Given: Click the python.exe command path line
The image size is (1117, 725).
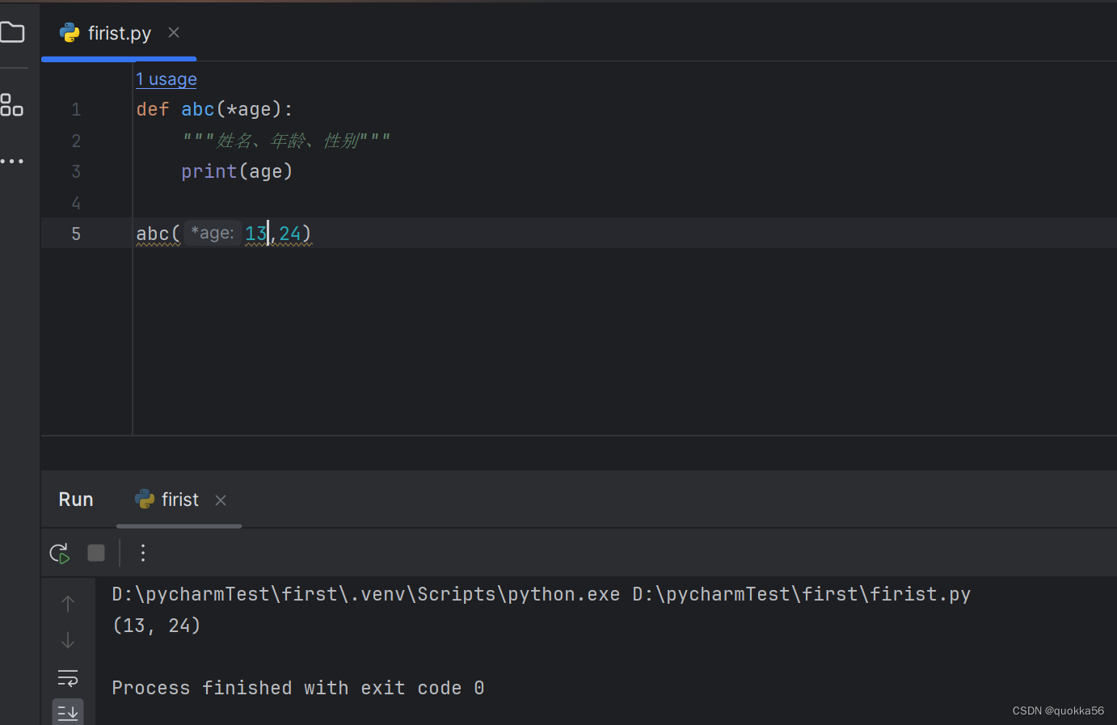Looking at the screenshot, I should (542, 594).
